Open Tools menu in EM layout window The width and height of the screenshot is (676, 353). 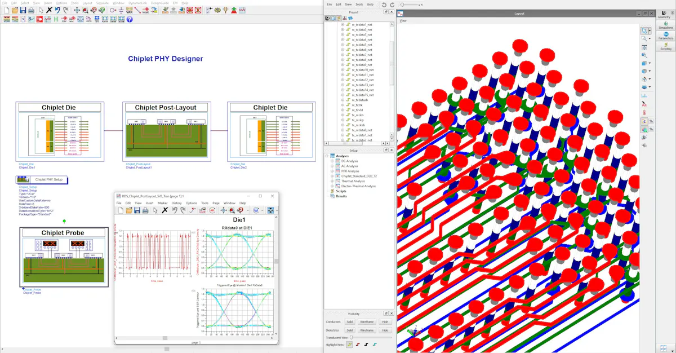[359, 5]
